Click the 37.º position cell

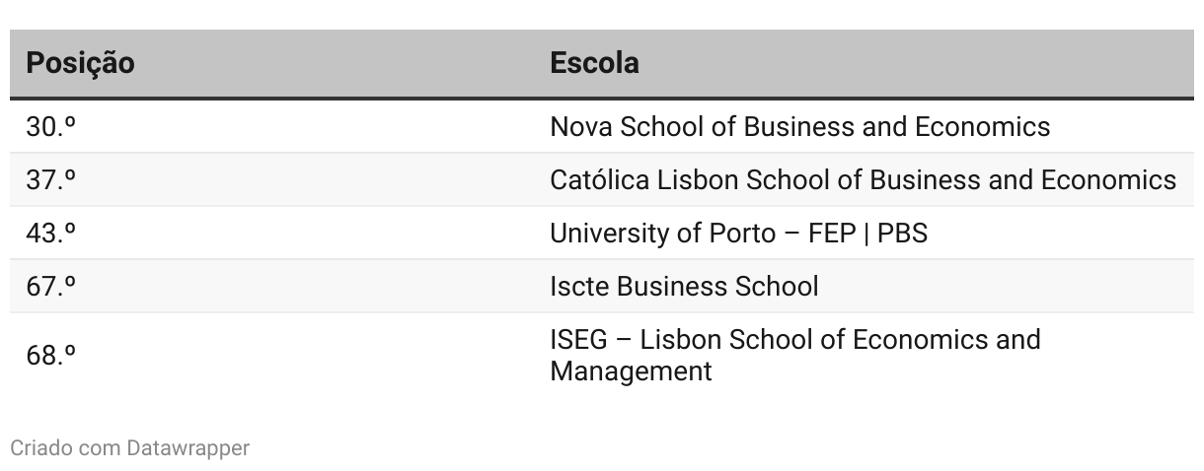51,180
